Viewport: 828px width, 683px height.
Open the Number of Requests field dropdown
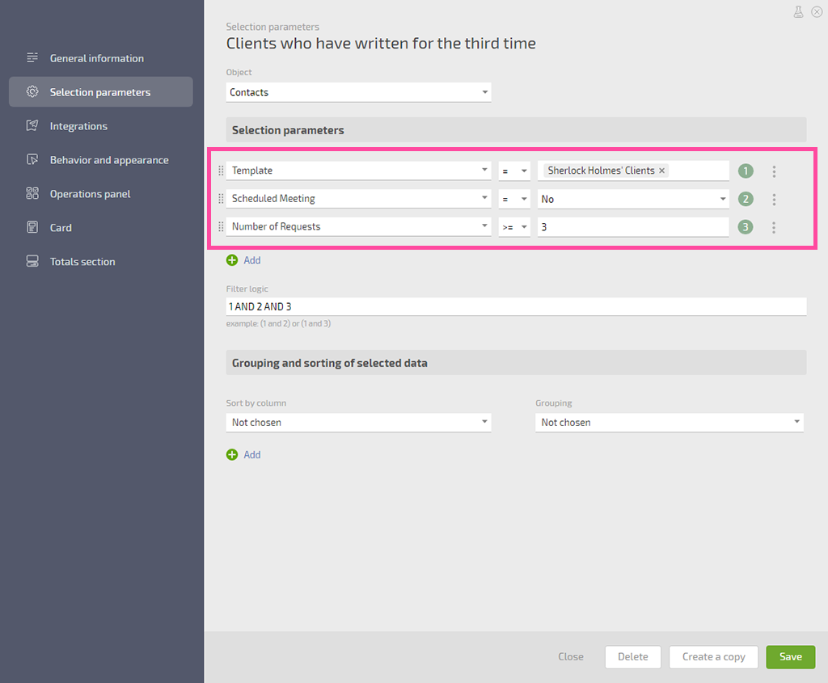[358, 226]
